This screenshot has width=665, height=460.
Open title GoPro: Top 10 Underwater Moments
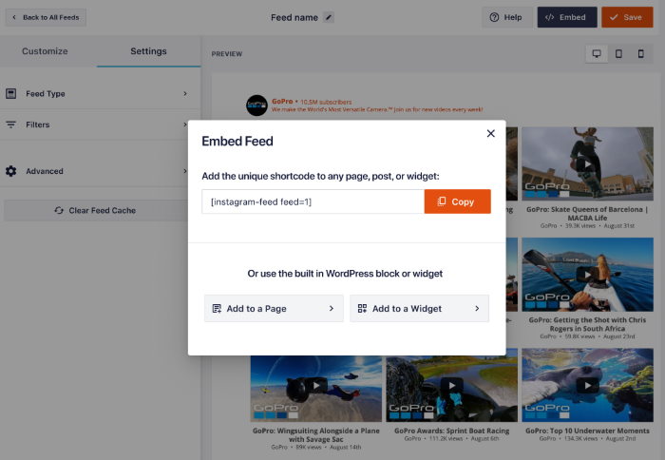tap(587, 431)
